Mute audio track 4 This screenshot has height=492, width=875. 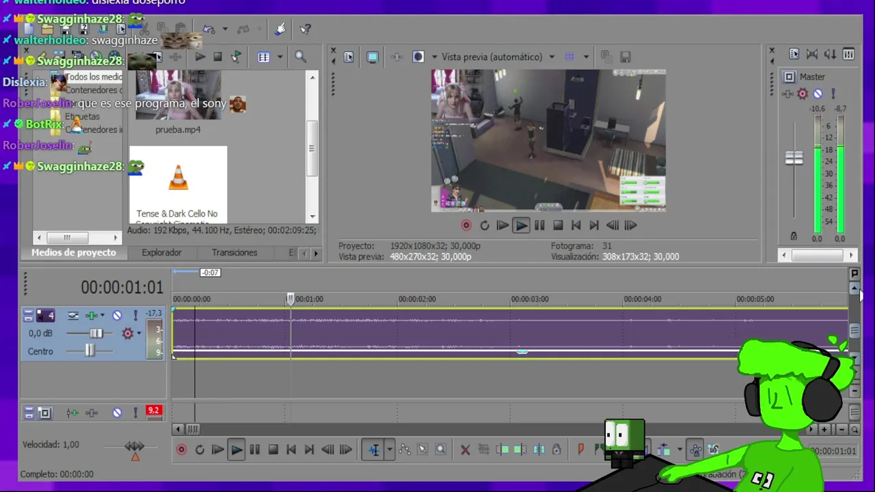point(117,316)
